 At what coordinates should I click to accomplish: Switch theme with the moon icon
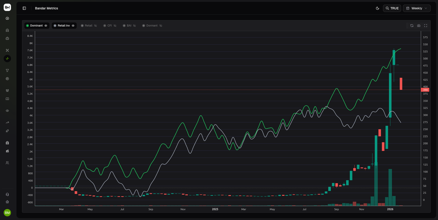coord(377,8)
